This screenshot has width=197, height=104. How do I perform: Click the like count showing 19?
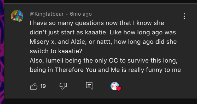tap(43, 86)
